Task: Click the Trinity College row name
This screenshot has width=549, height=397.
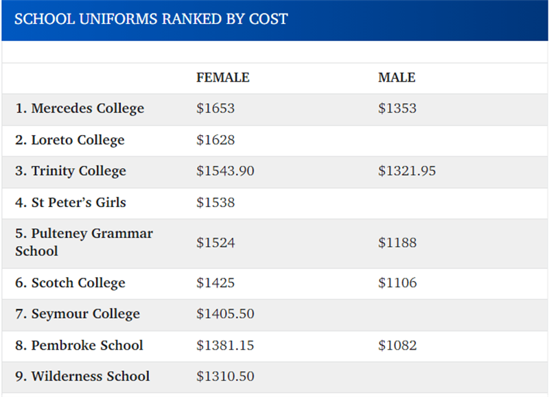Action: 71,171
